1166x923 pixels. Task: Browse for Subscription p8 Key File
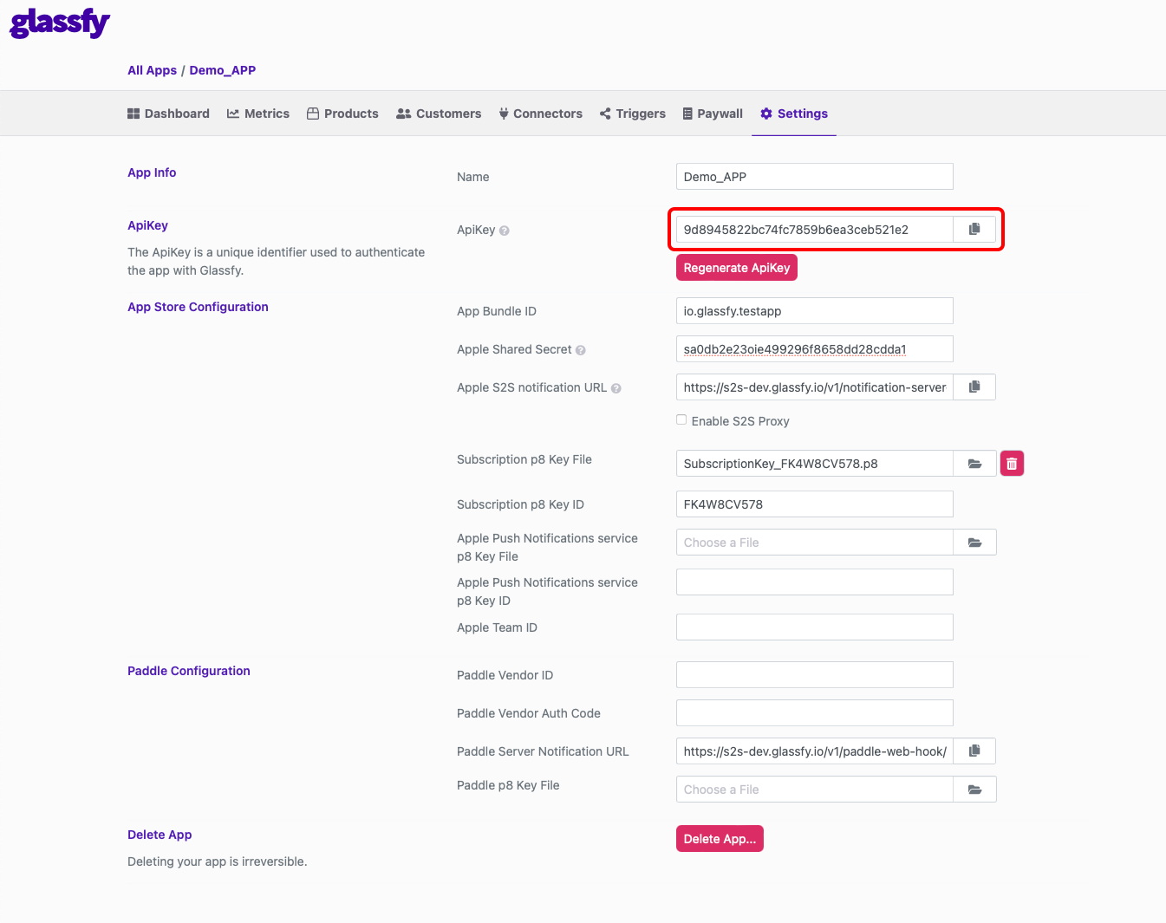tap(974, 464)
